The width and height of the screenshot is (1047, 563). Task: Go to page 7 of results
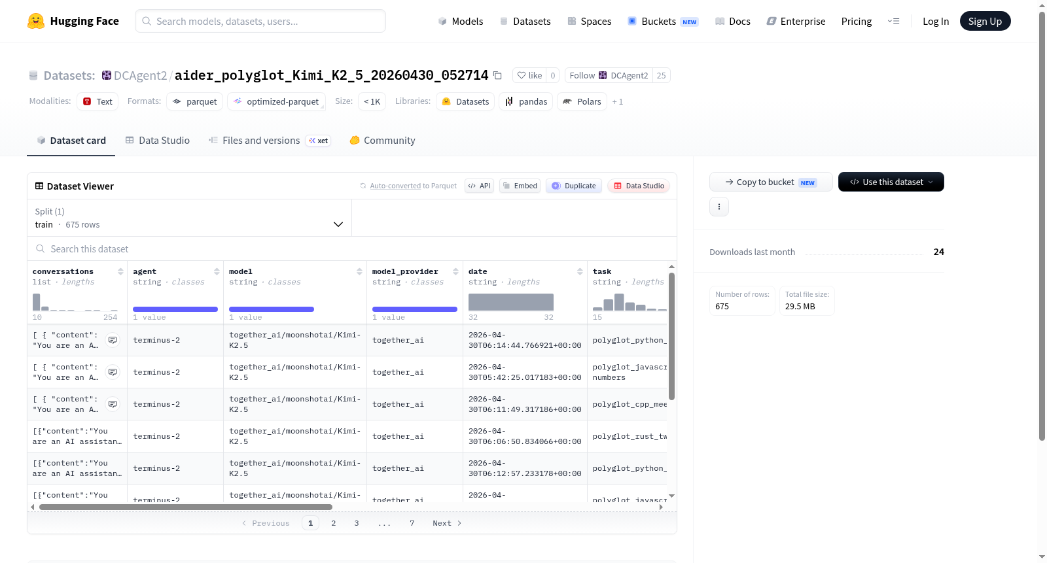pyautogui.click(x=412, y=523)
